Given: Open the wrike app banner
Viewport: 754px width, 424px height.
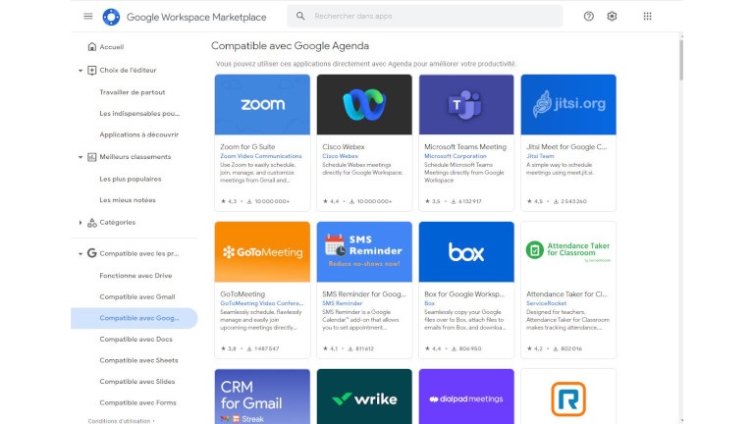Looking at the screenshot, I should point(364,397).
